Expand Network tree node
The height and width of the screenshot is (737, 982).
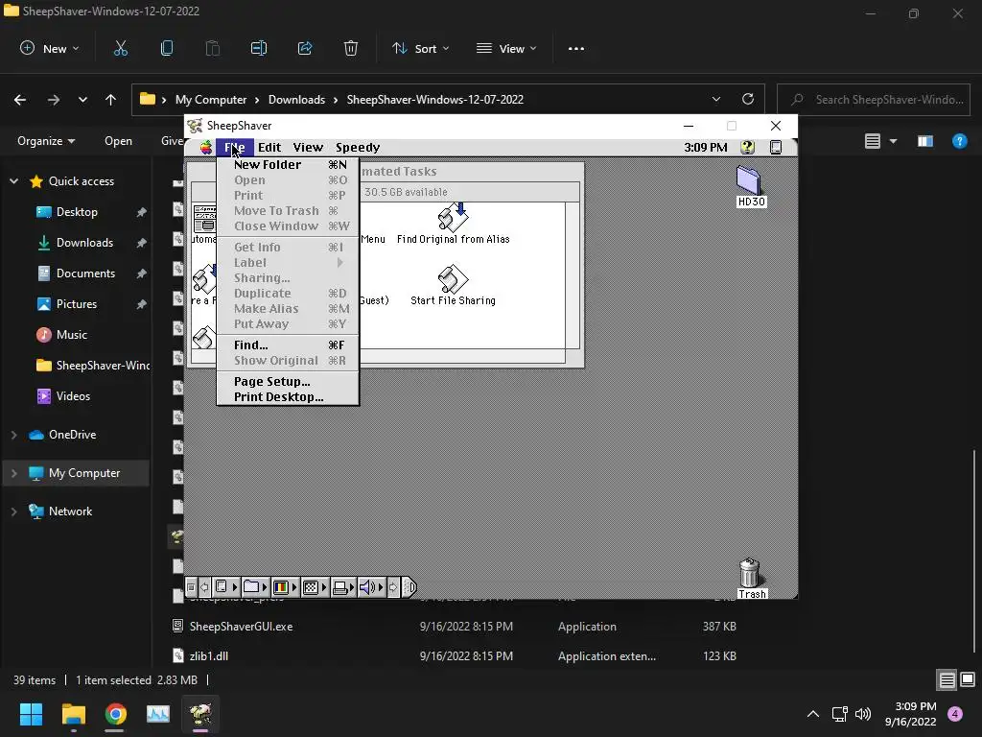click(x=13, y=511)
